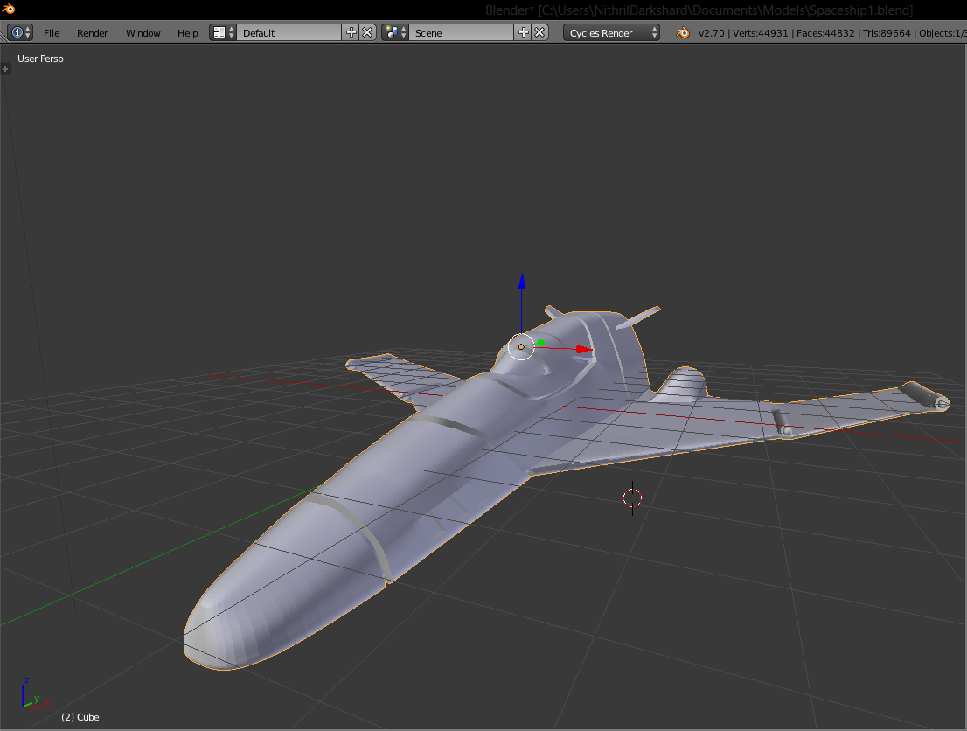This screenshot has width=967, height=731.
Task: Open the Render menu
Action: (92, 33)
